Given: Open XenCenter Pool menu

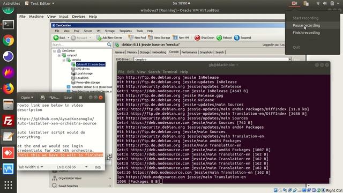Looking at the screenshot, I should (x=77, y=31).
